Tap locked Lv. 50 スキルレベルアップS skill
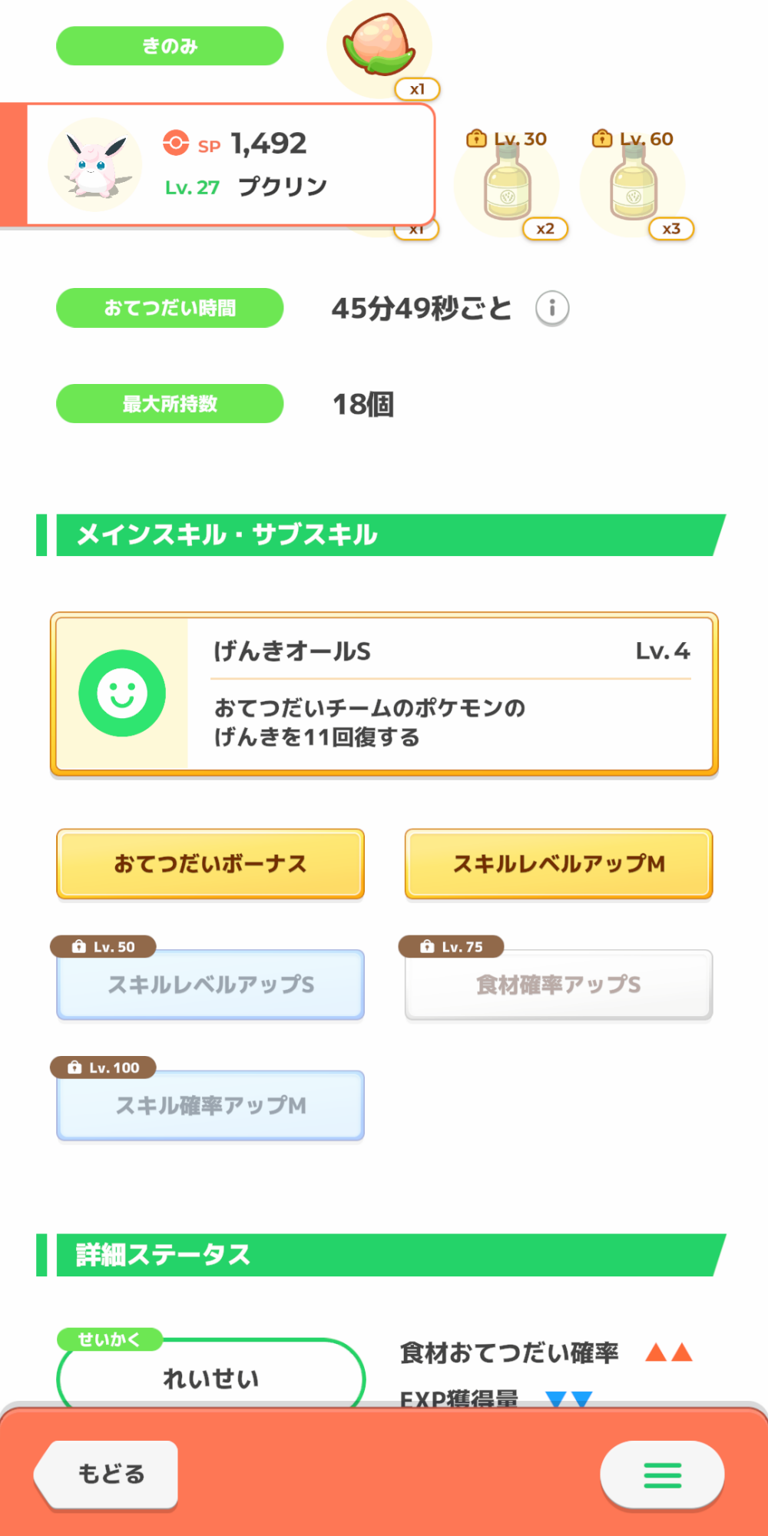 pos(210,985)
